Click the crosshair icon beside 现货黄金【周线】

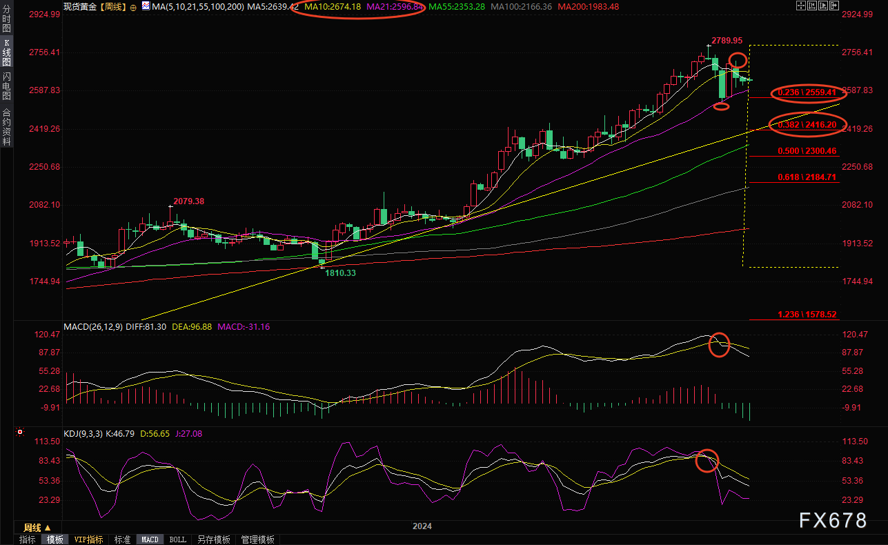(x=133, y=6)
